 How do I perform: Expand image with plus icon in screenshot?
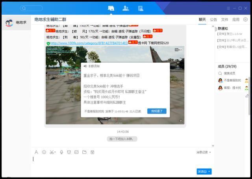pos(181,121)
